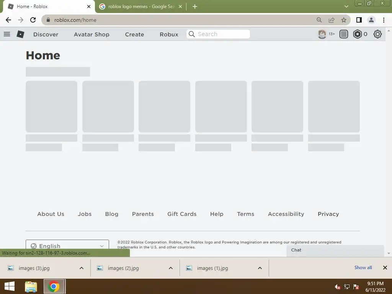Screen dimensions: 392x294
Task: Click Help footer link
Action: [x=217, y=214]
